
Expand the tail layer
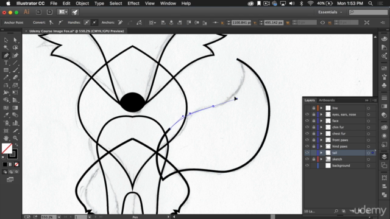tap(321, 153)
